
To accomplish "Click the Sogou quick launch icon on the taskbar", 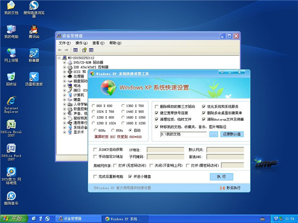I will coord(47,219).
